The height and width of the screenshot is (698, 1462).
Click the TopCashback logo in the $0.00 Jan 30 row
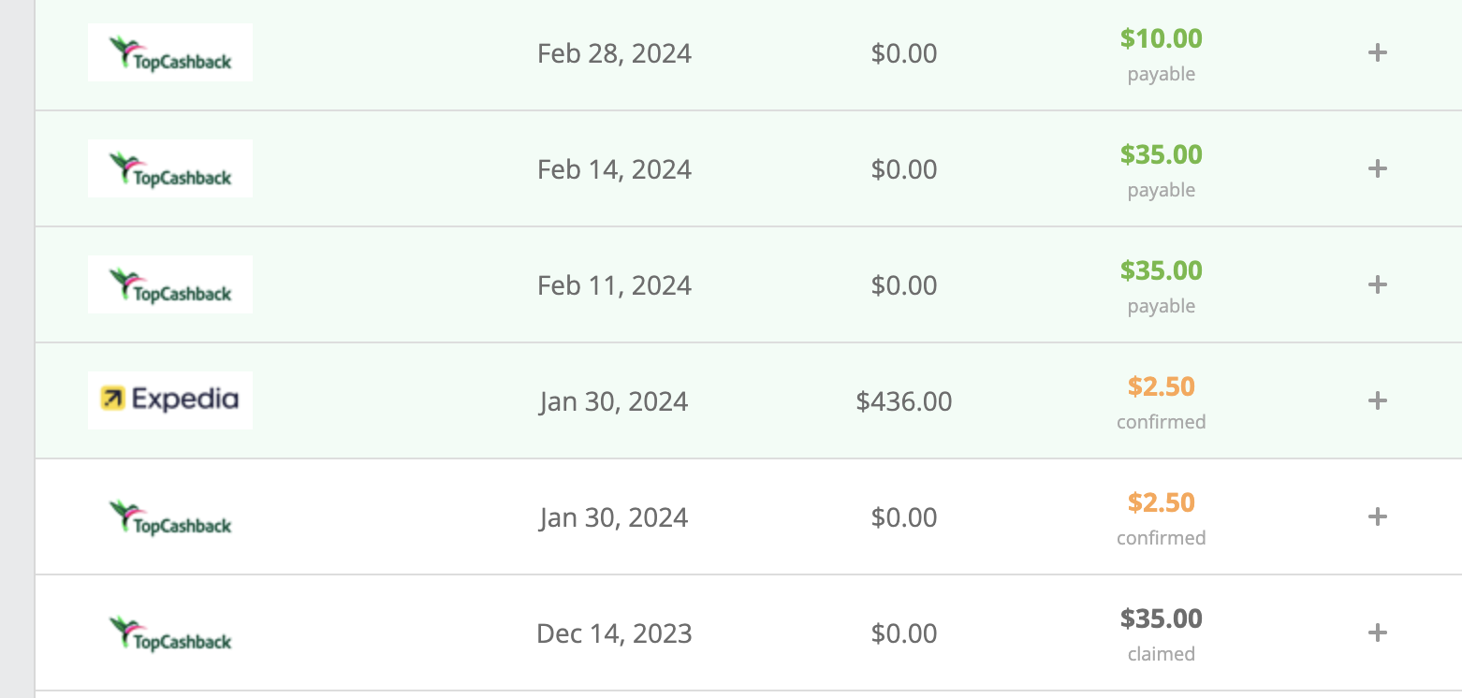(170, 517)
